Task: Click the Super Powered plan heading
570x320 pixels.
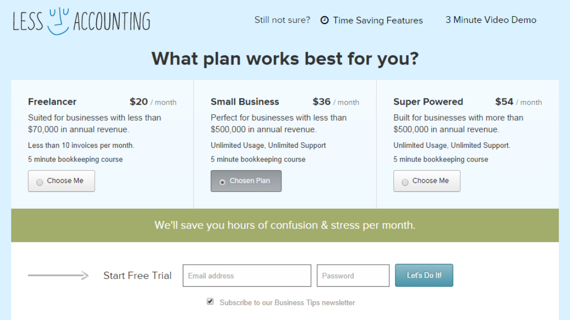Action: click(x=428, y=102)
